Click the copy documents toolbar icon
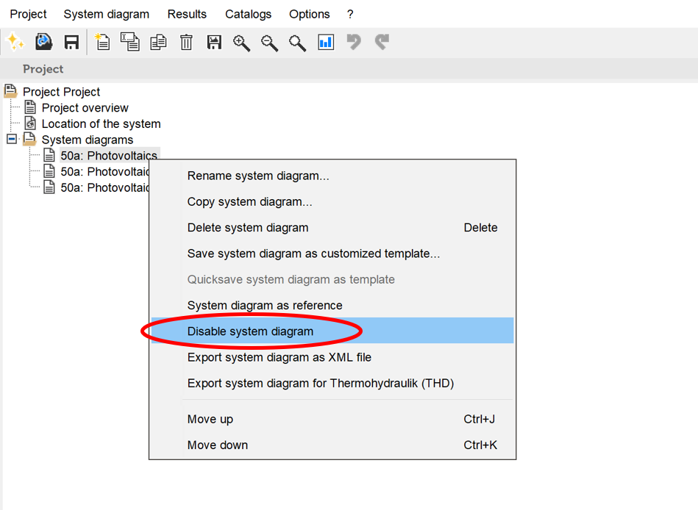698x510 pixels. pyautogui.click(x=158, y=42)
